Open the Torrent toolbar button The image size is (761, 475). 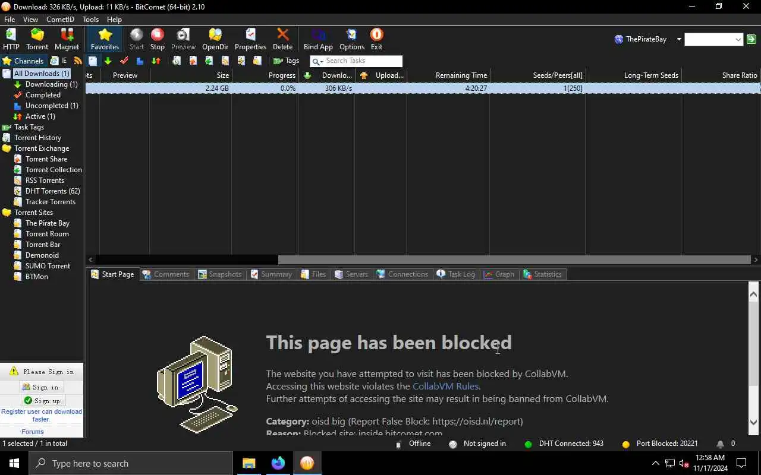click(x=37, y=39)
